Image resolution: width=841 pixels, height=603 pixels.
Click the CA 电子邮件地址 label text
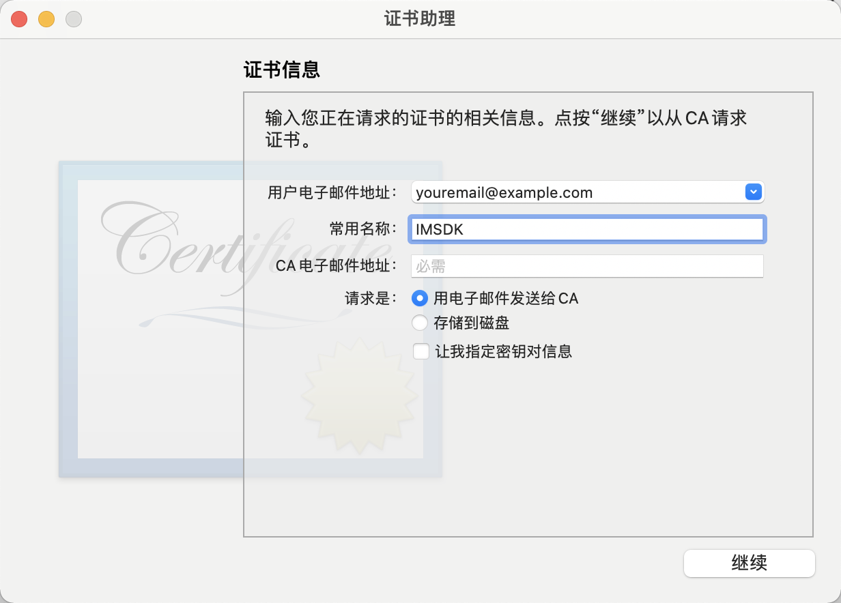click(x=337, y=266)
